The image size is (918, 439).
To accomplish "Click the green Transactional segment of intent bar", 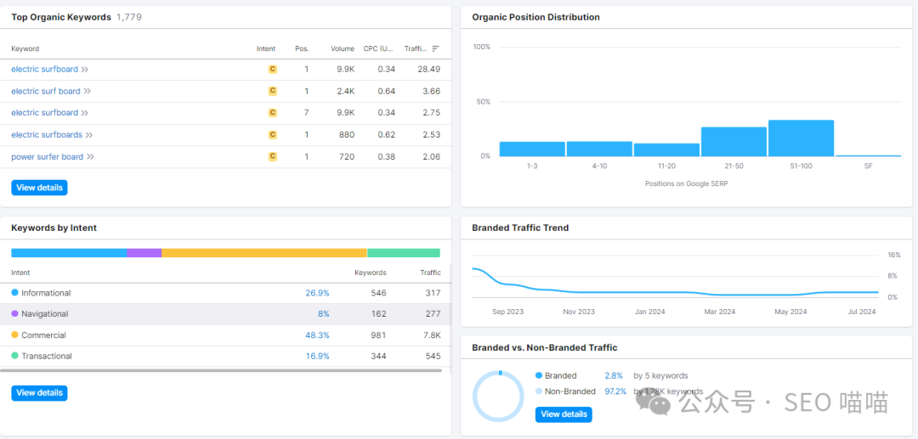I will [x=403, y=253].
